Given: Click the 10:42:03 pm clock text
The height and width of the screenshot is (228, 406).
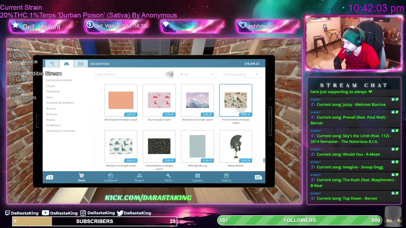Looking at the screenshot, I should (376, 8).
